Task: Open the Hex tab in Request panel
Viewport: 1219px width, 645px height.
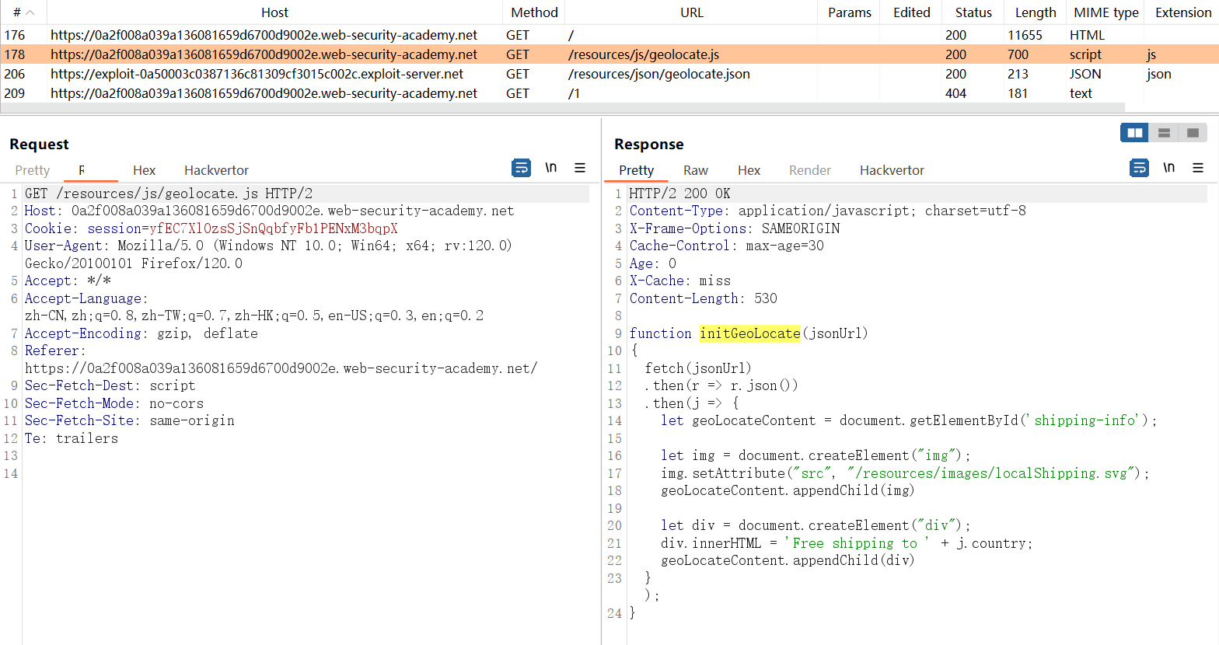Action: pyautogui.click(x=144, y=170)
